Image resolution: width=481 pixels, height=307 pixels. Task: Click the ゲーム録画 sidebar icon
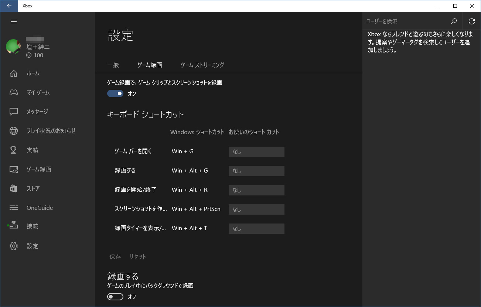[x=14, y=169]
